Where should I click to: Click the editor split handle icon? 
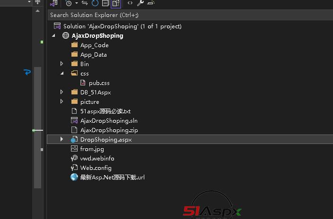(37, 2)
